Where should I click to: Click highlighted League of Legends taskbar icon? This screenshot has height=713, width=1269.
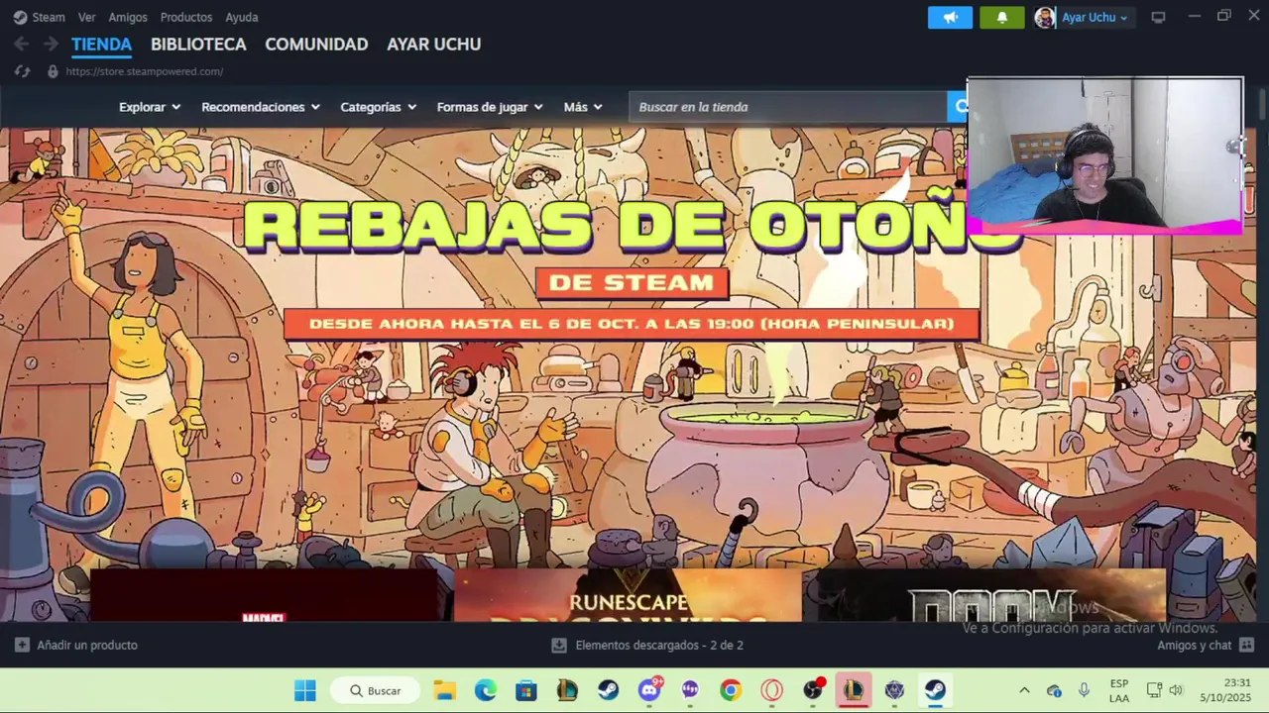(853, 690)
